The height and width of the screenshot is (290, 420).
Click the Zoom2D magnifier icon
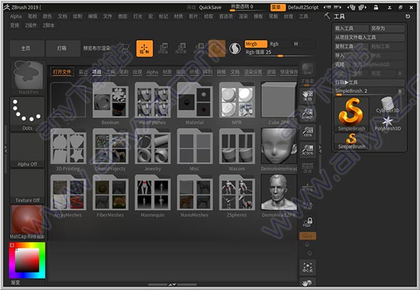pos(307,114)
